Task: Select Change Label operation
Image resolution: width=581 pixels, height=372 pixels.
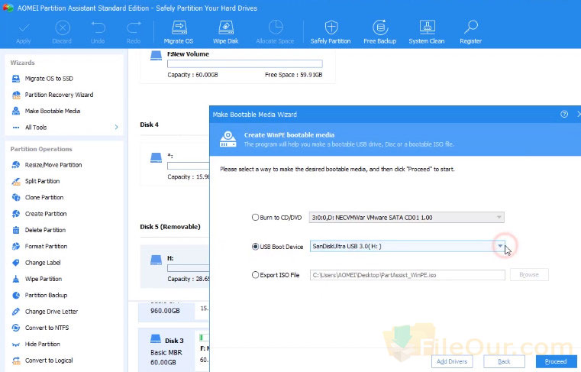Action: pyautogui.click(x=36, y=263)
